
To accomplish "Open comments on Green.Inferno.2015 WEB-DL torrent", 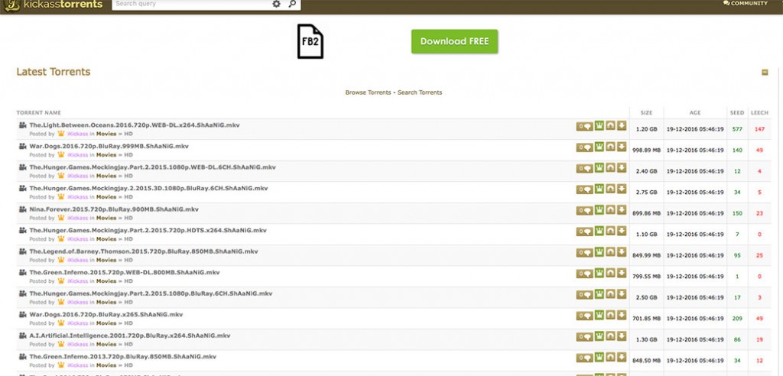I will pos(584,274).
